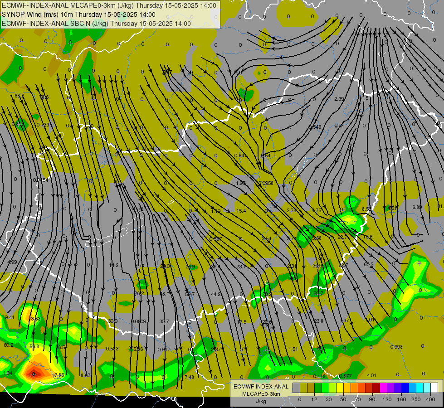This screenshot has width=444, height=408.
Task: Click the map value 1.51
Action: [293, 349]
